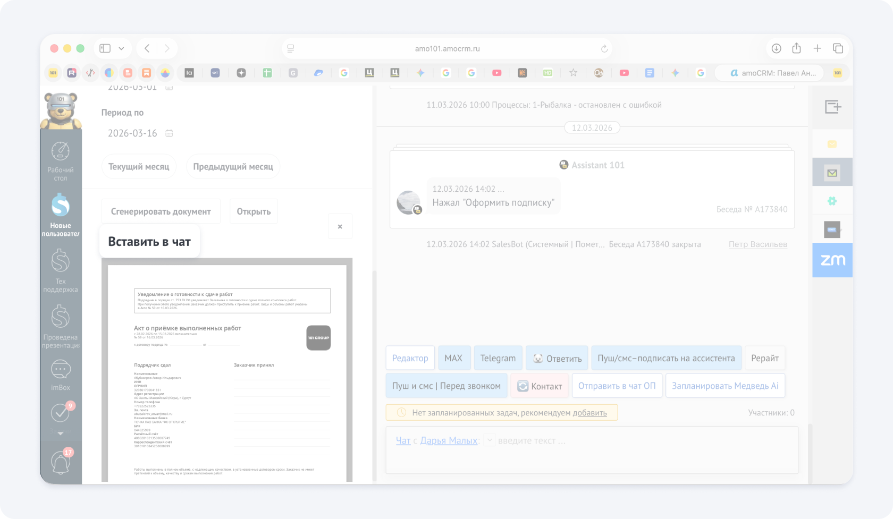Viewport: 893px width, 519px height.
Task: Select Текущий месяц period button
Action: pyautogui.click(x=139, y=167)
